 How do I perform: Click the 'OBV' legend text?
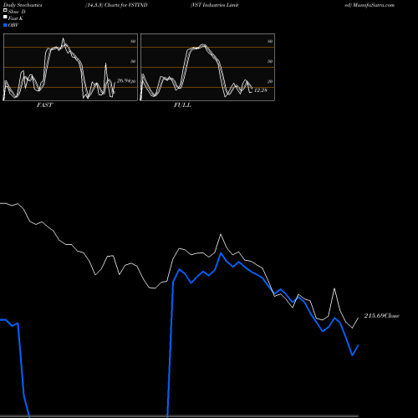click(x=13, y=25)
